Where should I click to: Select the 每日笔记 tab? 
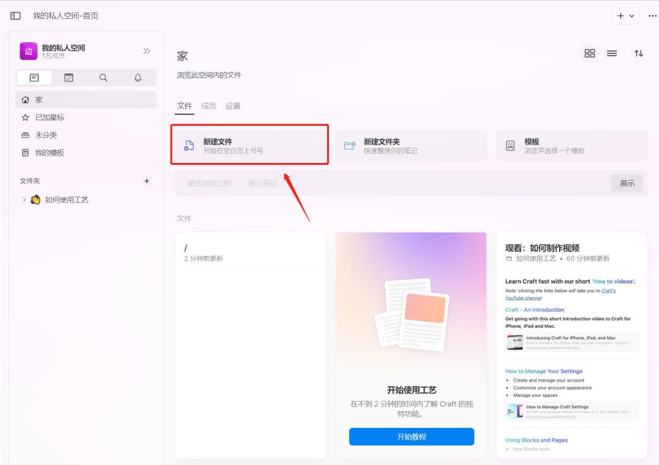click(262, 183)
